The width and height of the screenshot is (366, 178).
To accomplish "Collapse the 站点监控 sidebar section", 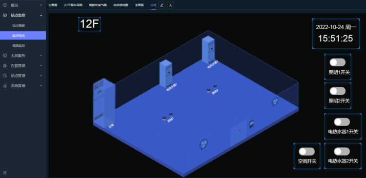I will point(23,15).
